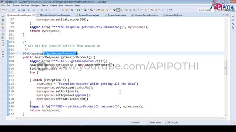Expand the Next Annotation dropdown arrow
Image resolution: width=236 pixels, height=132 pixels.
tap(142, 10)
